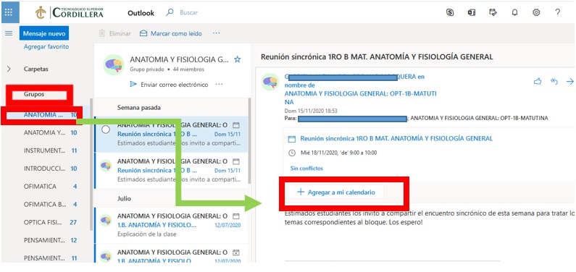
Task: Click the Outlook app title
Action: click(141, 13)
